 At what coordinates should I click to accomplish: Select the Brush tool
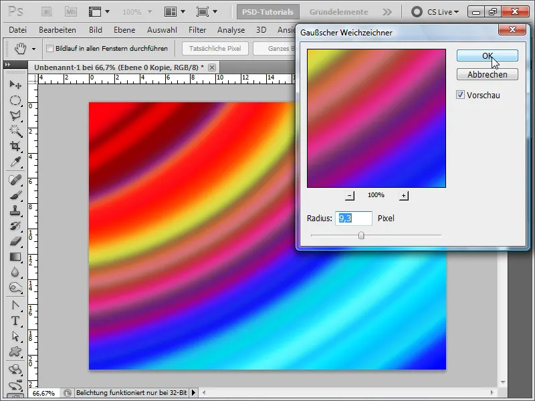[x=15, y=195]
